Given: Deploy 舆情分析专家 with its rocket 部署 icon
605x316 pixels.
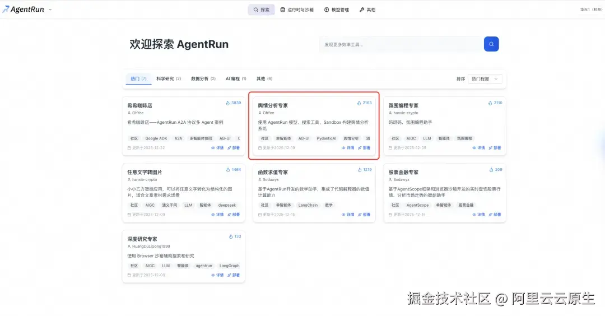Looking at the screenshot, I should pyautogui.click(x=364, y=148).
